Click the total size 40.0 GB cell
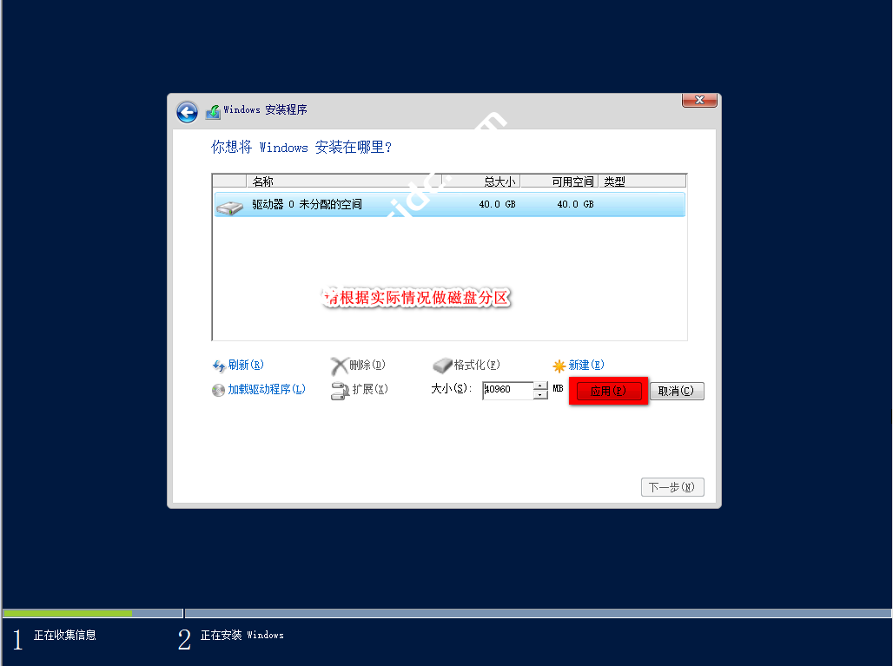 497,204
